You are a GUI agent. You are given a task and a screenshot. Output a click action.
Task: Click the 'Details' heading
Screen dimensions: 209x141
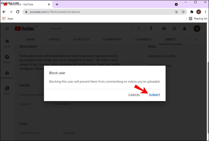tap(25, 85)
